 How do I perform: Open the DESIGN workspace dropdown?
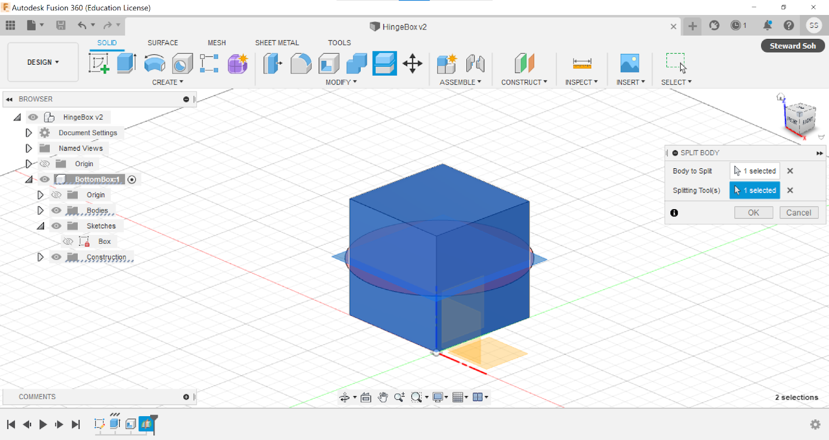[43, 62]
